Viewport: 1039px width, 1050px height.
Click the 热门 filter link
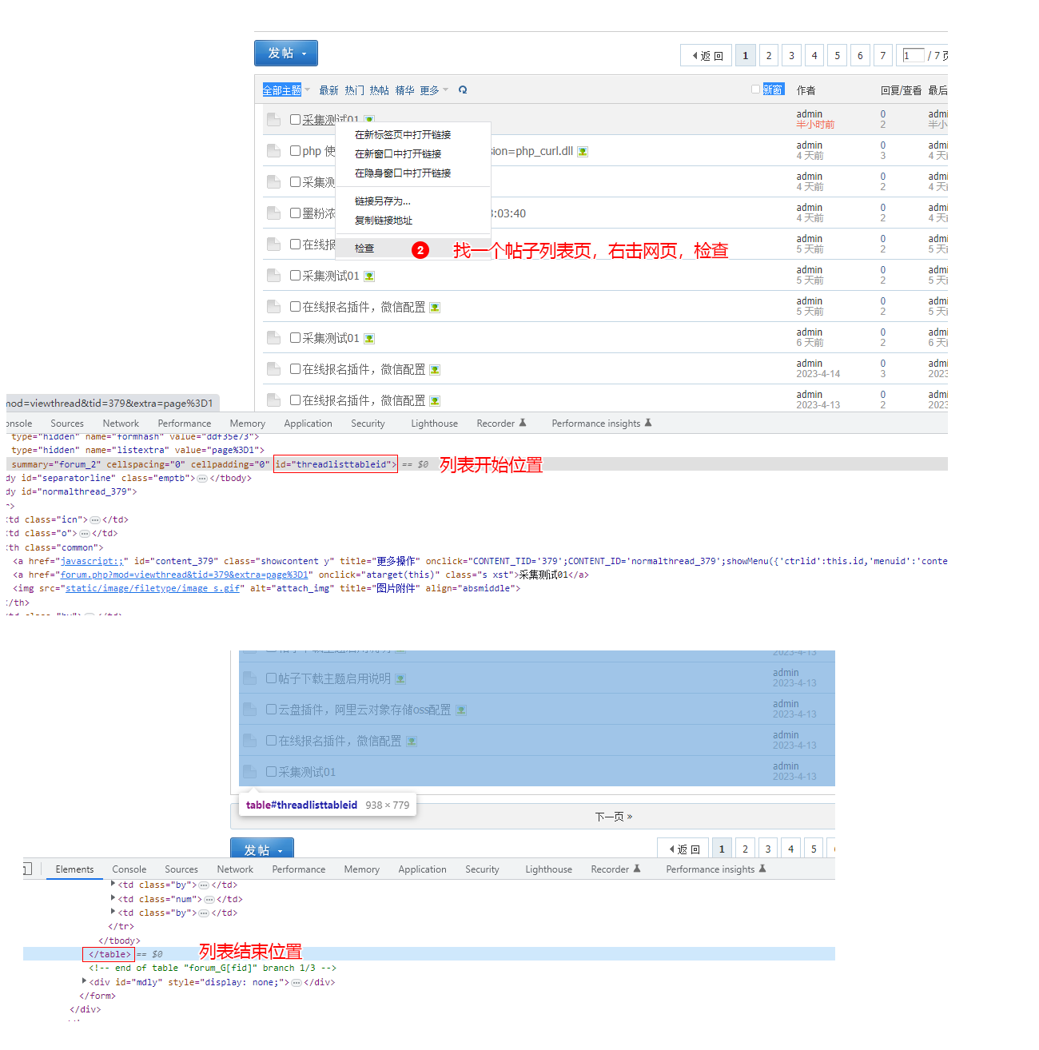[x=354, y=90]
